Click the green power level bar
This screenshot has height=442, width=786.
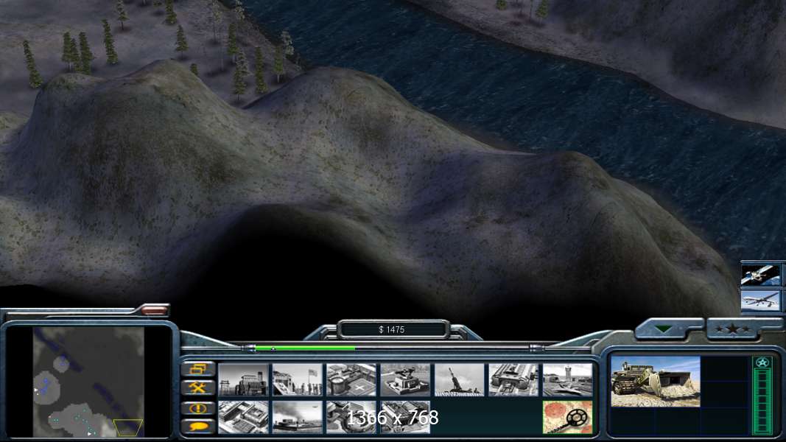pos(305,347)
